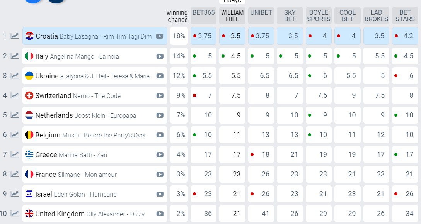Click the trend chart icon for Ukraine
This screenshot has height=224, width=421.
(x=15, y=76)
